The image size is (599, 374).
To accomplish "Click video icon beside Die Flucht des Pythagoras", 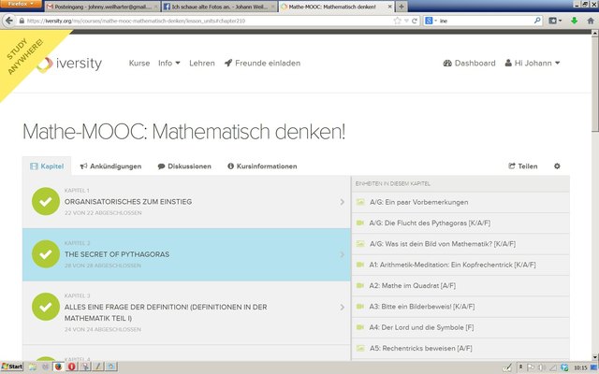I will (x=360, y=223).
